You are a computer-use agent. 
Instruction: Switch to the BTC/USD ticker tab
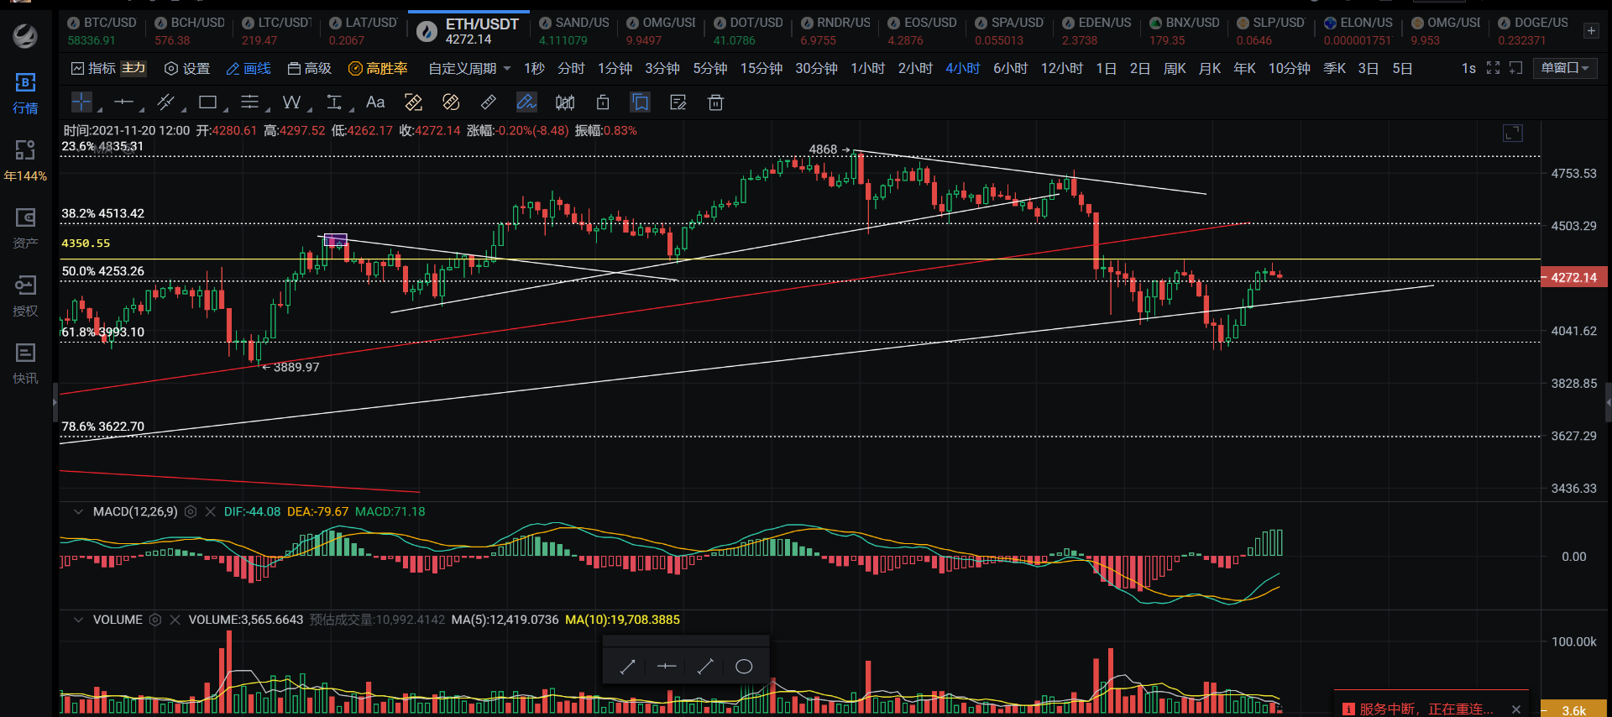[102, 30]
